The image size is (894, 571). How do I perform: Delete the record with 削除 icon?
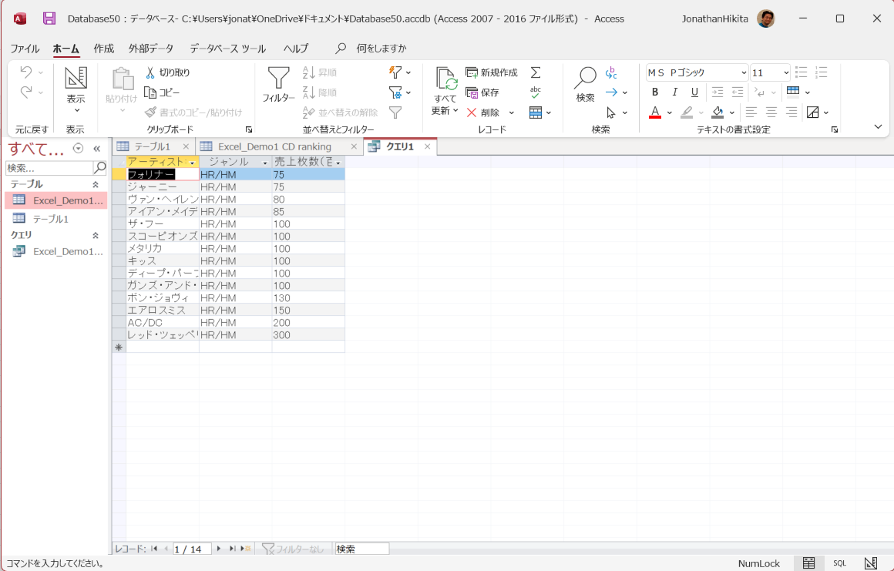[472, 112]
